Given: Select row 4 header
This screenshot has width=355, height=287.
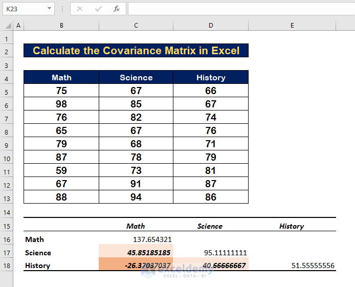Looking at the screenshot, I should click(x=7, y=78).
